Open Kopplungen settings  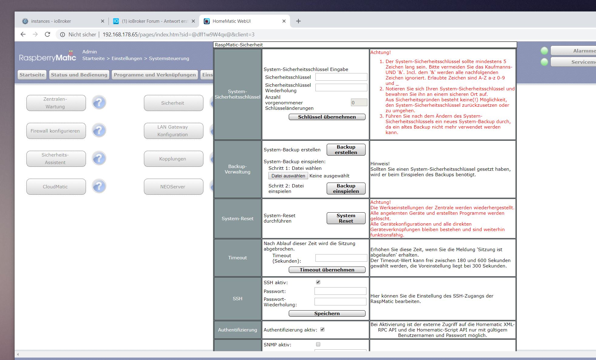pos(173,159)
